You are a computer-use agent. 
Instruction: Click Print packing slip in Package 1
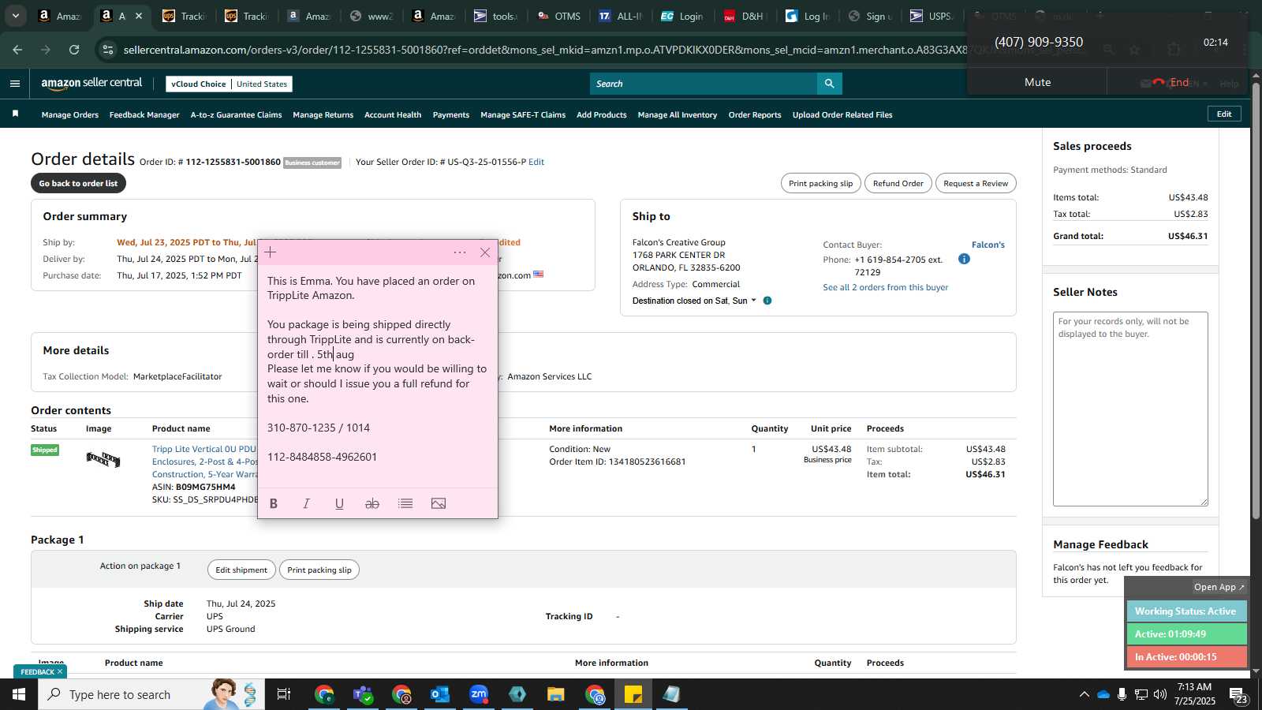point(319,570)
